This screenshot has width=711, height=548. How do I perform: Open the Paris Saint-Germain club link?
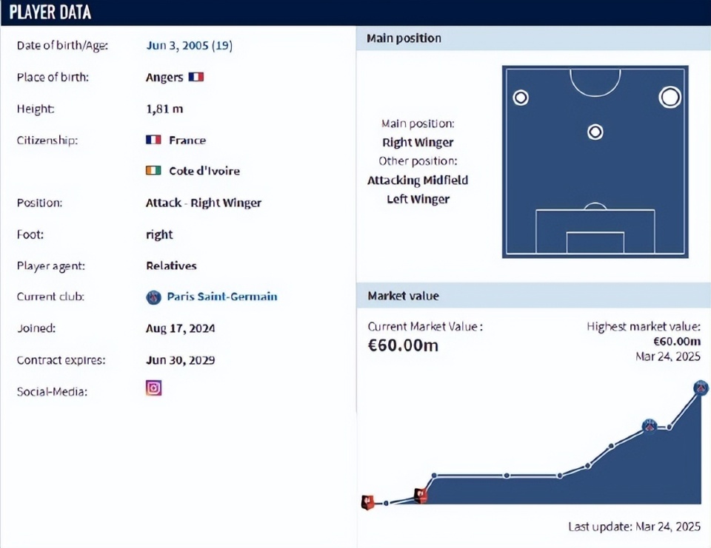[221, 297]
